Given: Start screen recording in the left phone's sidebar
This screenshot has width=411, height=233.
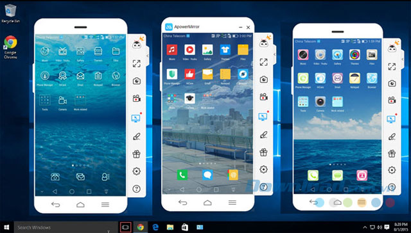Looking at the screenshot, I should pos(136,99).
